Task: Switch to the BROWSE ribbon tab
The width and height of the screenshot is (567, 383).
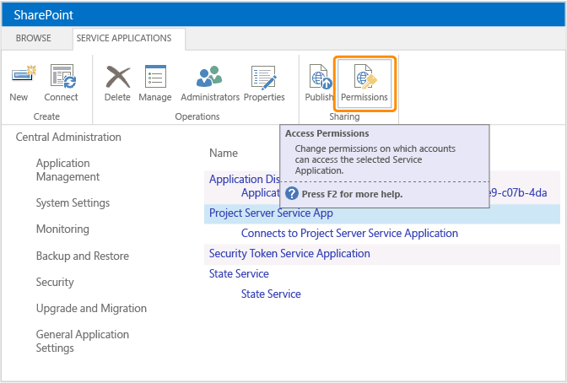Action: 33,38
